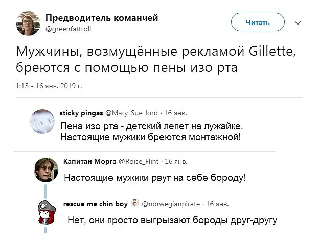Click the tweet timestamp 1:13 - 16 янв. 2019 г.
This screenshot has height=241, width=319.
[49, 86]
